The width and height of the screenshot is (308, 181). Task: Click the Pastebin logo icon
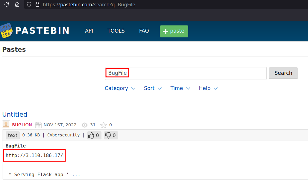point(6,31)
